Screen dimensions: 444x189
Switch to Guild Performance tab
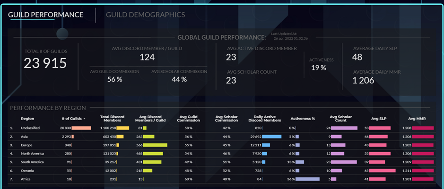pos(45,15)
